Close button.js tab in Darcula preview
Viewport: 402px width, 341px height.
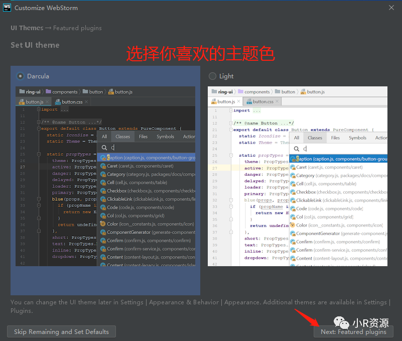tap(47, 102)
